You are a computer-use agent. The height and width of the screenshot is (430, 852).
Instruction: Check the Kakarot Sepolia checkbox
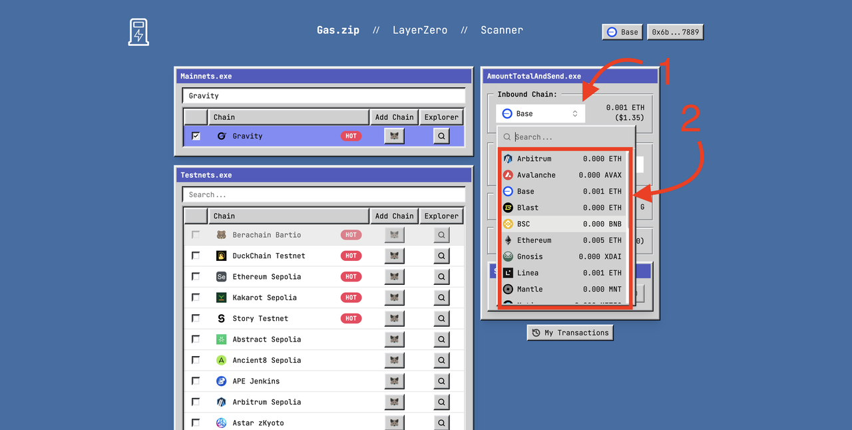[x=196, y=298]
